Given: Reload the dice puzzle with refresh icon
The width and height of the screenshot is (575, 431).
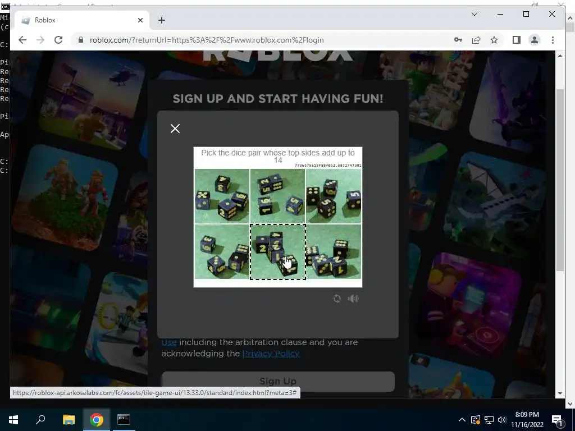Looking at the screenshot, I should (337, 299).
